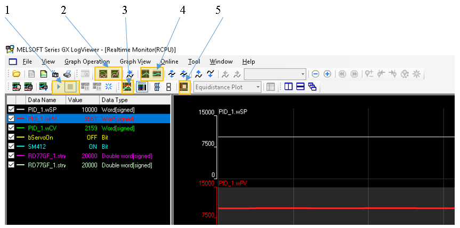Click the grayed grid table icon
Image resolution: width=460 pixels, height=228 pixels.
tap(270, 87)
